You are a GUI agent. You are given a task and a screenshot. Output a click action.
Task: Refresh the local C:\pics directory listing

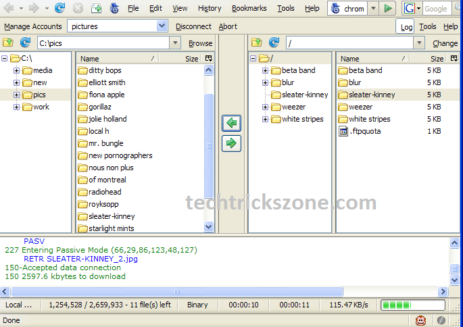pyautogui.click(x=25, y=43)
